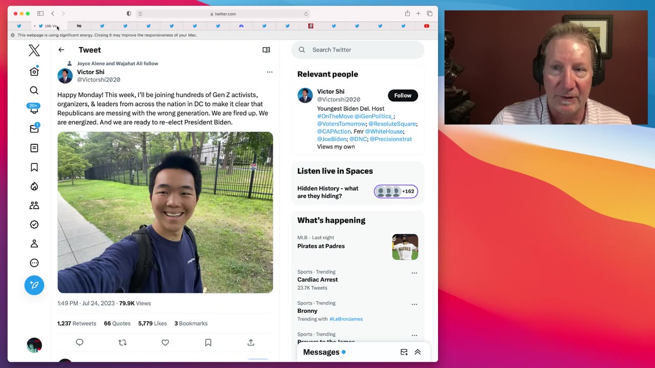This screenshot has width=655, height=368.
Task: Open the Pirates at Padres thumbnail
Action: click(x=405, y=247)
